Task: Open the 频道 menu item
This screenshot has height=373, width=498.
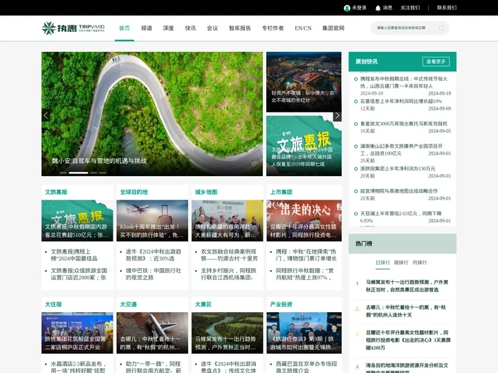Action: point(147,28)
